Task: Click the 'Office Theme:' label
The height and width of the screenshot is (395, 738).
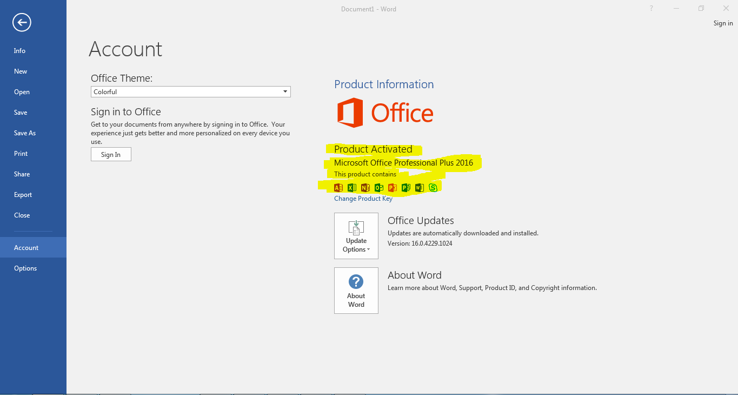Action: pos(122,78)
